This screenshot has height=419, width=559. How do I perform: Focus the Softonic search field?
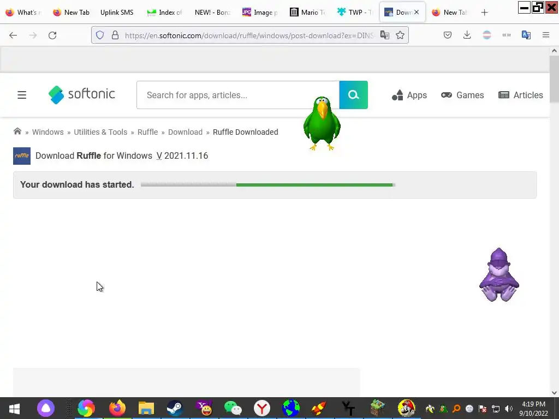coord(238,95)
